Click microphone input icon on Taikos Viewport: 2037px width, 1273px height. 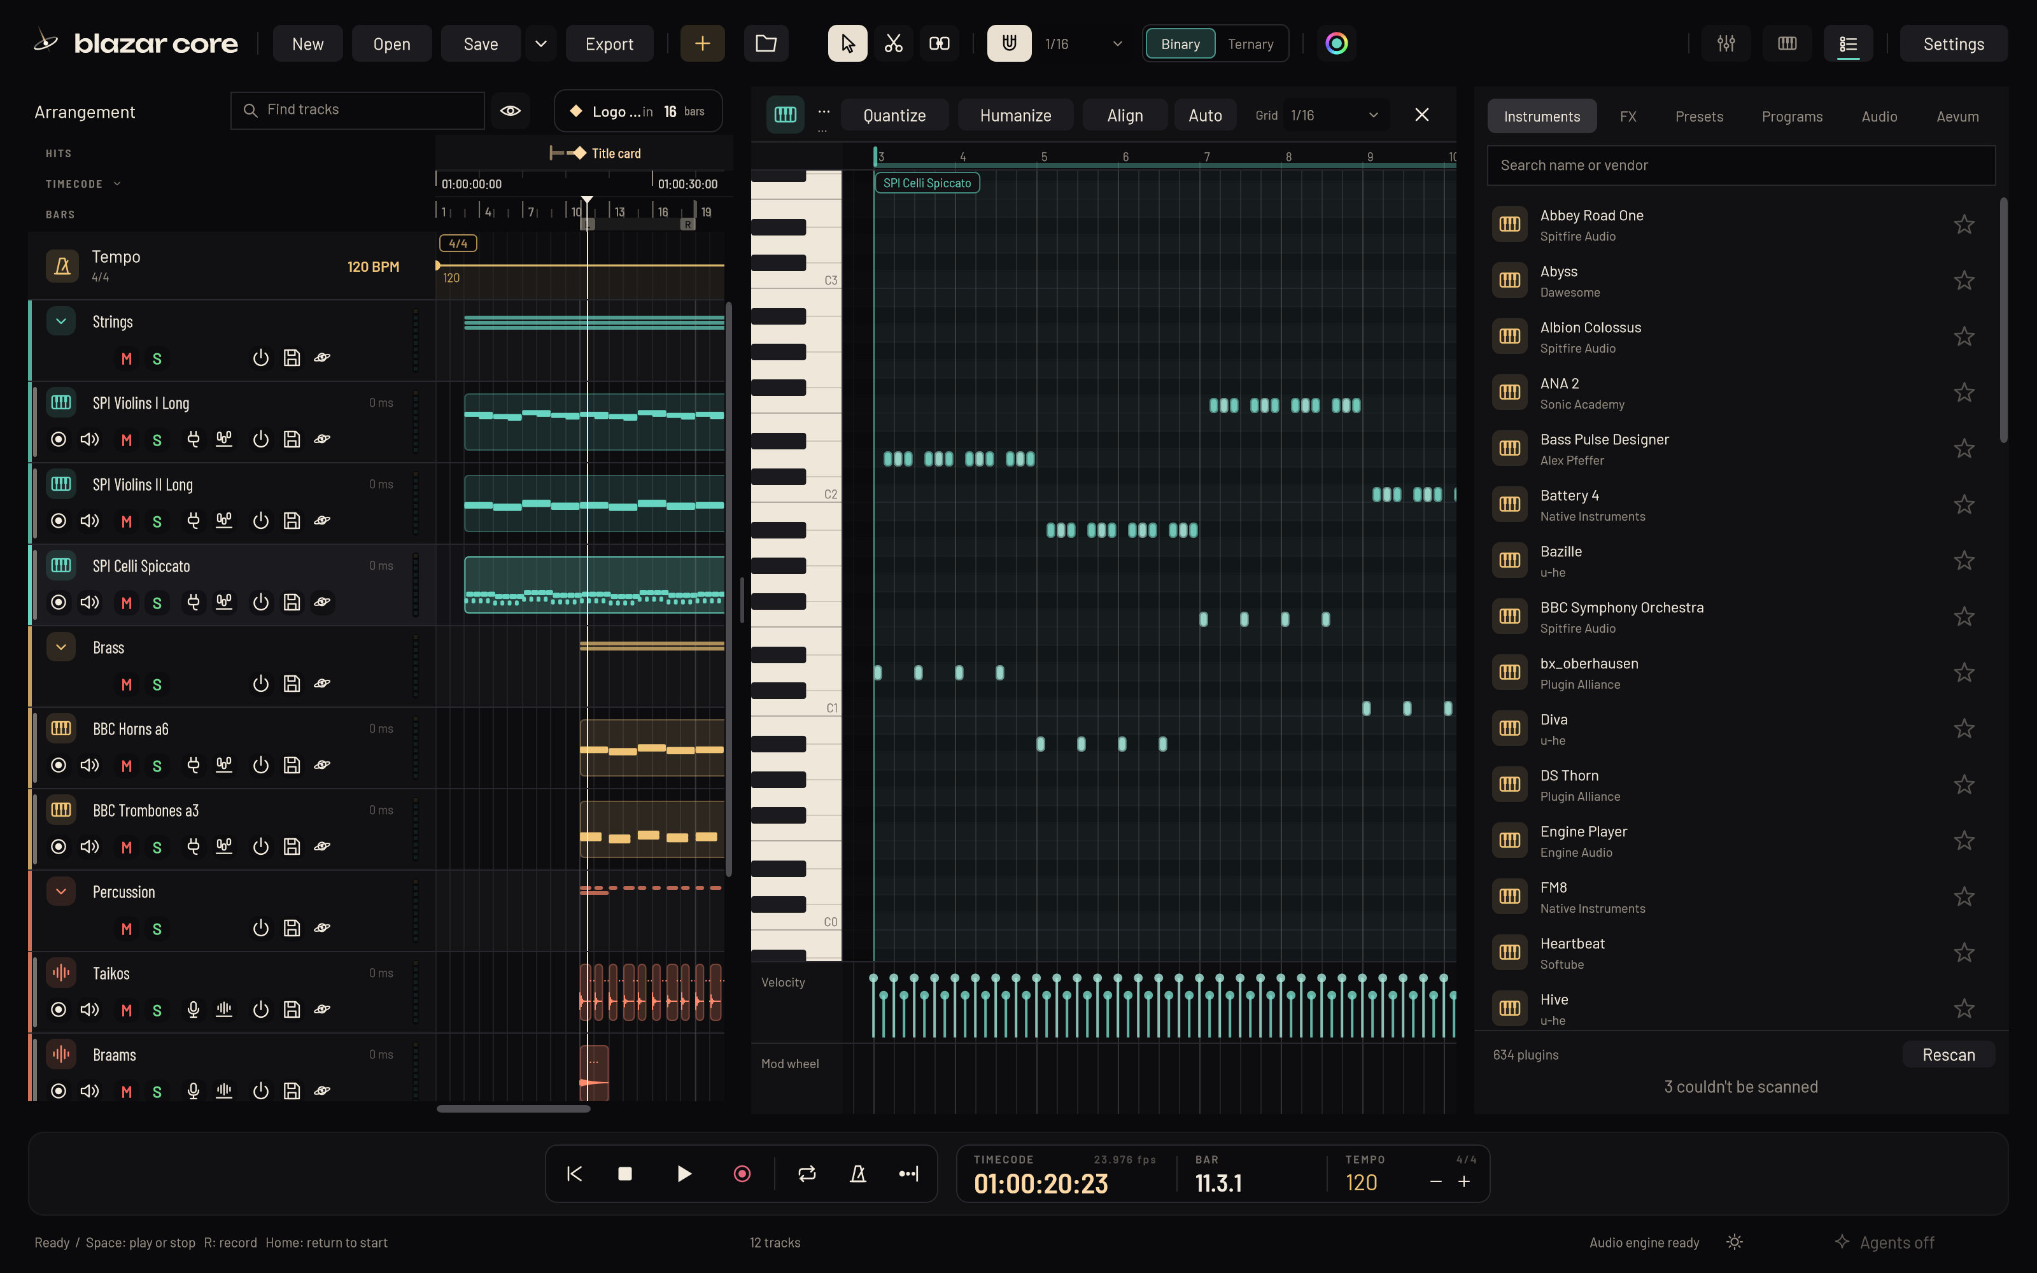tap(194, 1009)
